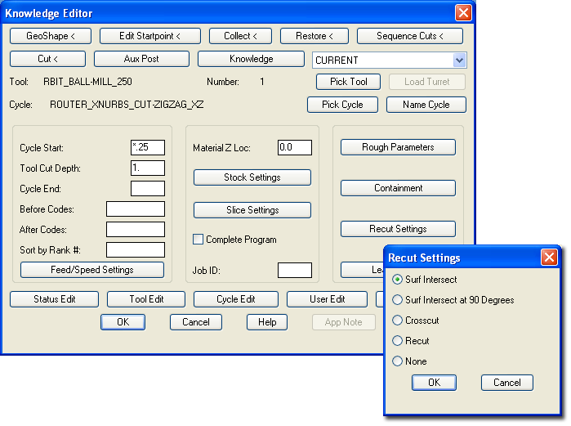Pick the None radio option

(398, 361)
